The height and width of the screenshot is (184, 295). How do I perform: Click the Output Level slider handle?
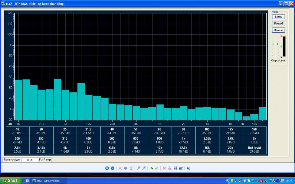pos(275,44)
